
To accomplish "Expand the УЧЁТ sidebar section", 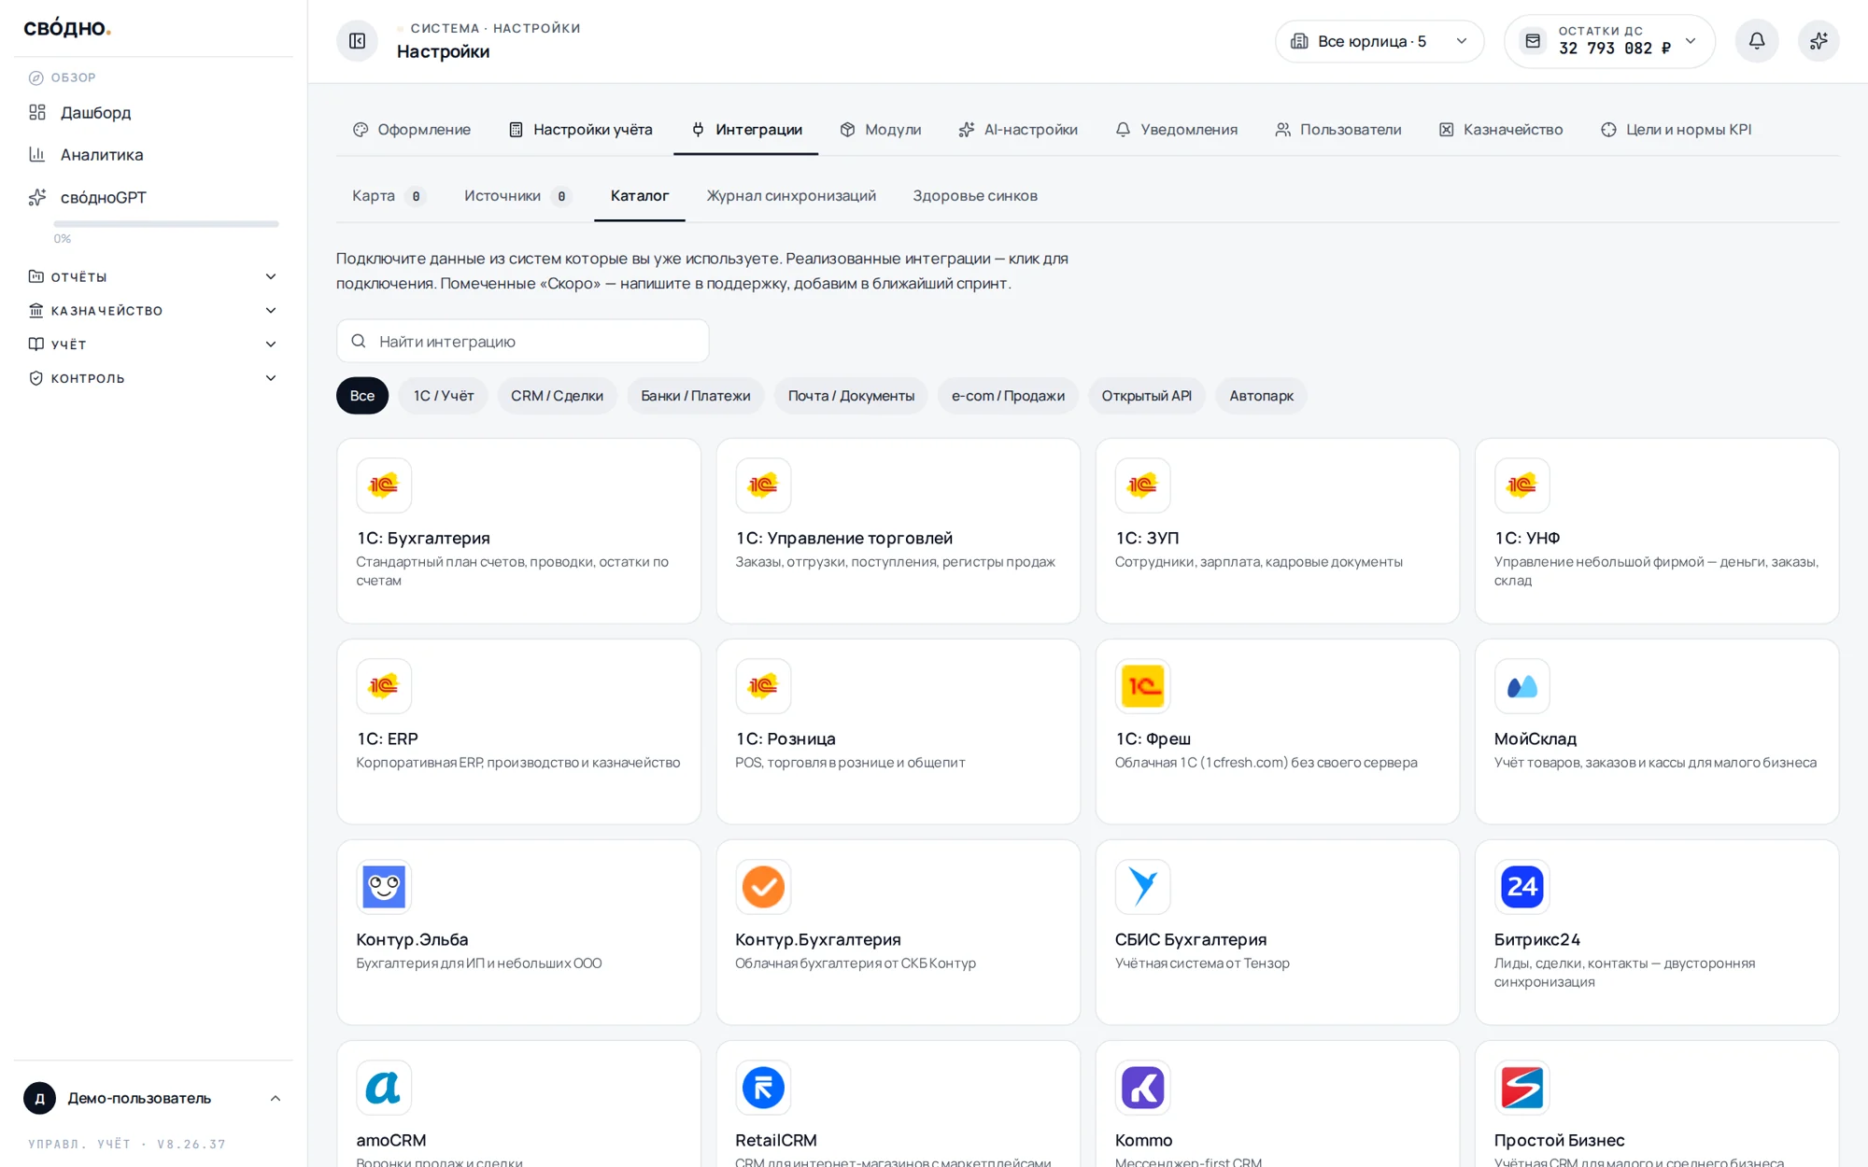I will click(153, 344).
